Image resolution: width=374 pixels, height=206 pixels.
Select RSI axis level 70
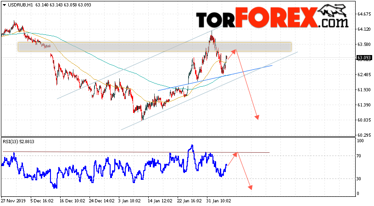(x=359, y=156)
